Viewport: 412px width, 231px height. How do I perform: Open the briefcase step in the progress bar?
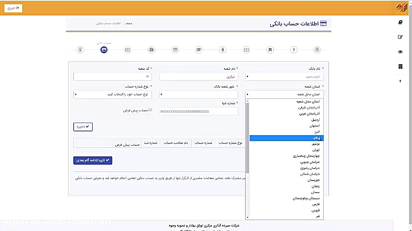click(151, 50)
